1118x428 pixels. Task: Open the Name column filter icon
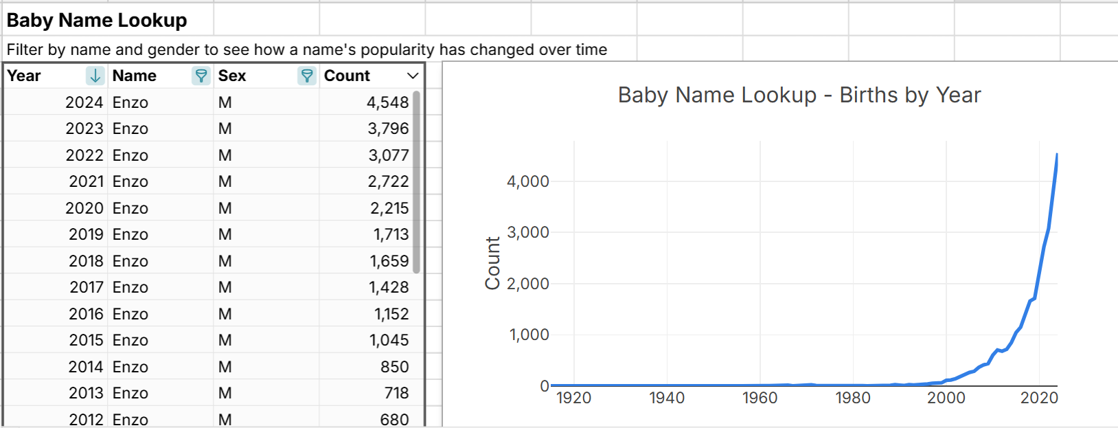coord(201,76)
